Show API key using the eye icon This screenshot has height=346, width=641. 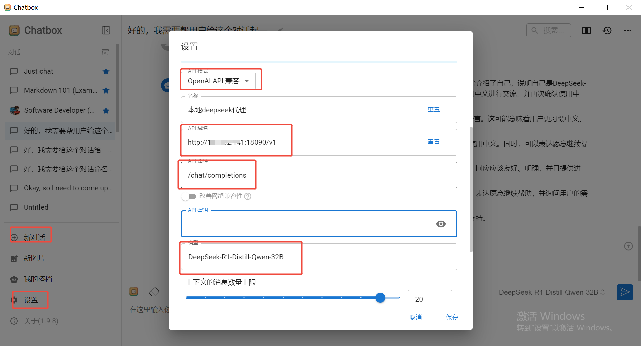point(441,224)
